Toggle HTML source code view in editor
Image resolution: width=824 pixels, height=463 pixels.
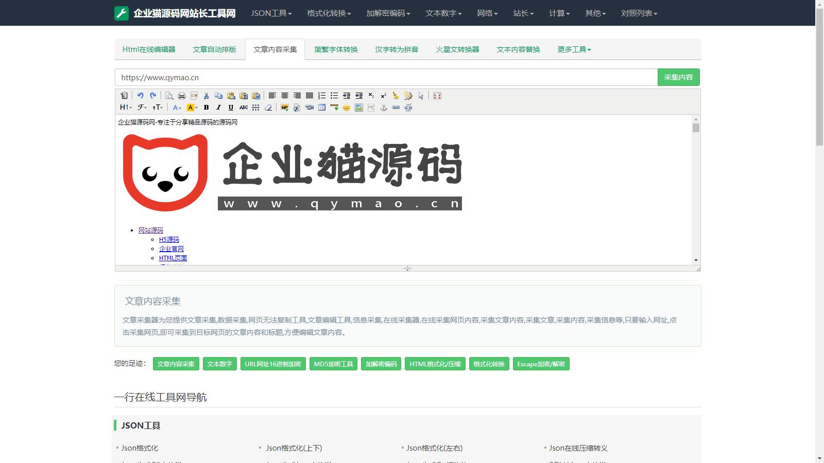(x=124, y=96)
